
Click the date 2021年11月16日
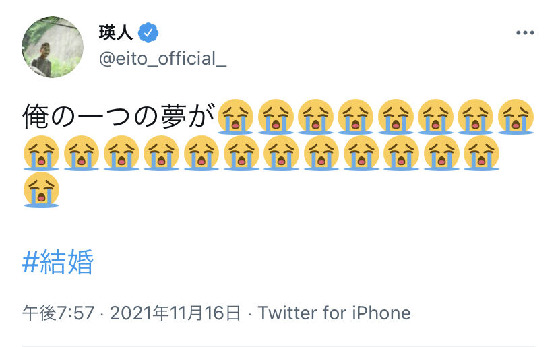[175, 313]
